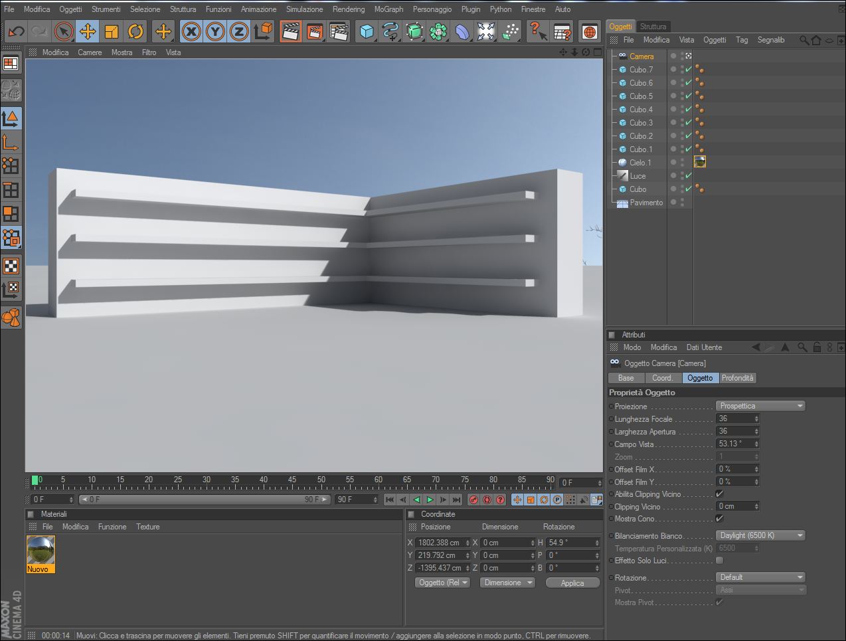Enable Effetto Solo Luci checkbox

click(x=719, y=561)
